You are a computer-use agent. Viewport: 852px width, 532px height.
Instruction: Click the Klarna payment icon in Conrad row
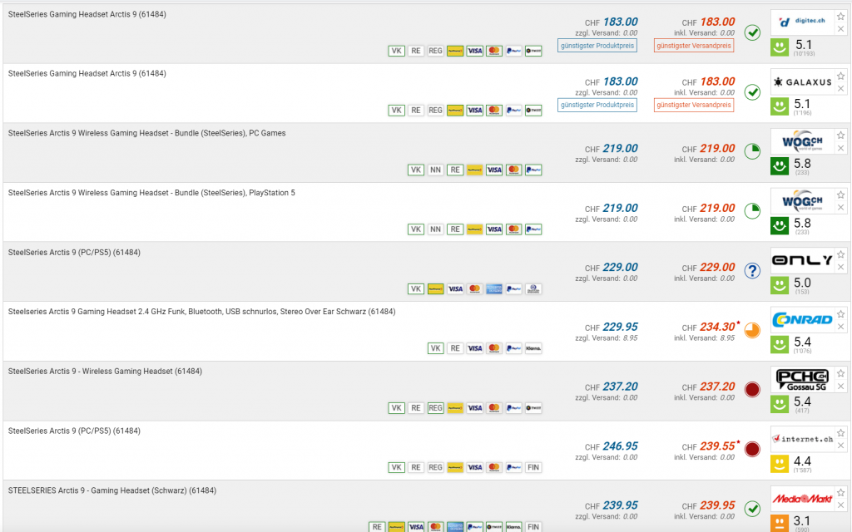pyautogui.click(x=533, y=349)
